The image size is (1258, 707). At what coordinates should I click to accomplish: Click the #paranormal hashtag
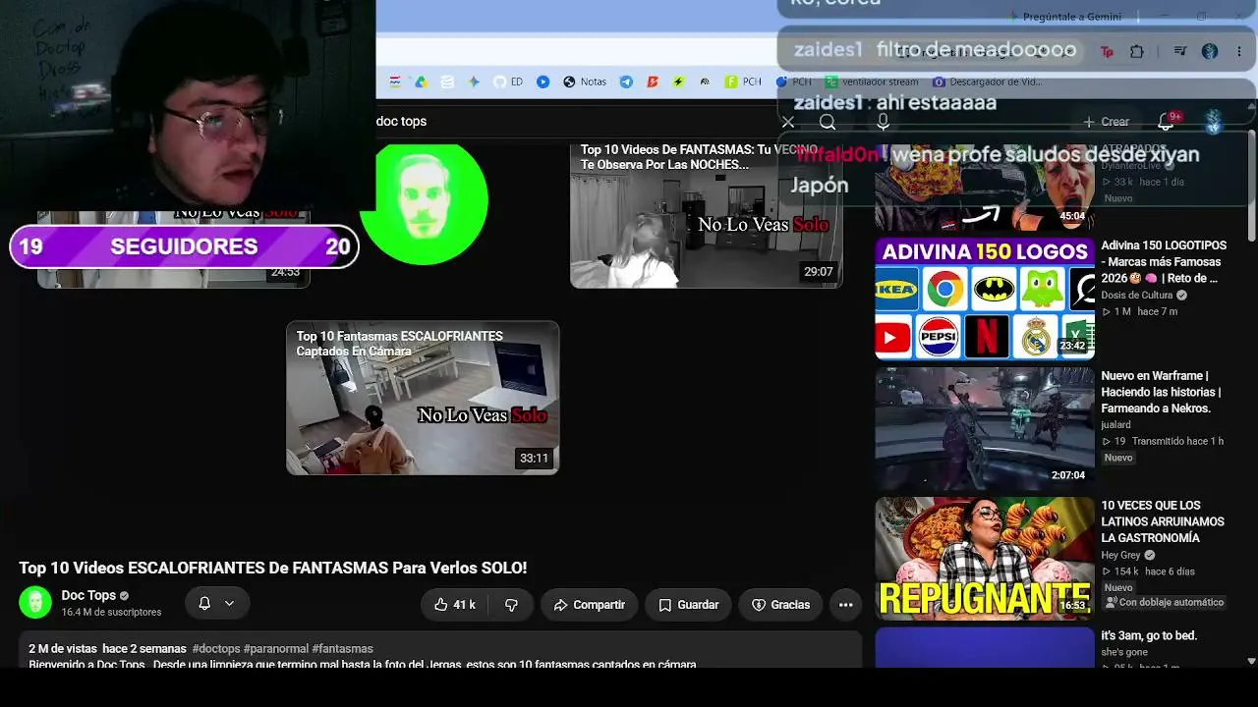(276, 648)
